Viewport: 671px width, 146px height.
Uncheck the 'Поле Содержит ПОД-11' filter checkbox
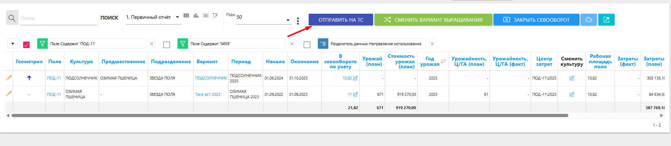coord(26,44)
